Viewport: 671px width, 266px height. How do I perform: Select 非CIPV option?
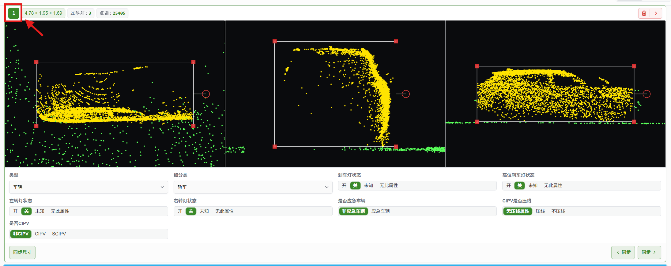click(21, 234)
